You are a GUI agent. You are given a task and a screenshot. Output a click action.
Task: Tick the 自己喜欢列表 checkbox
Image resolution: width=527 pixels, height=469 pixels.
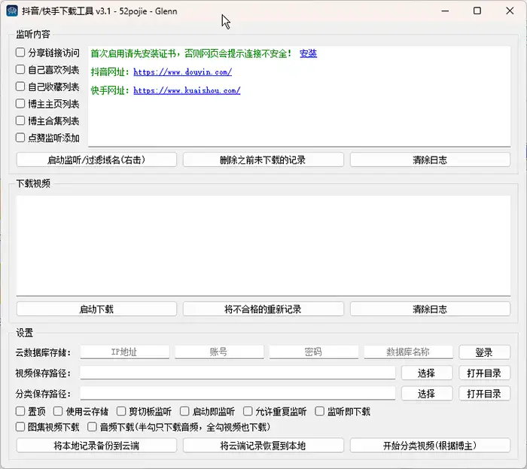tap(20, 69)
